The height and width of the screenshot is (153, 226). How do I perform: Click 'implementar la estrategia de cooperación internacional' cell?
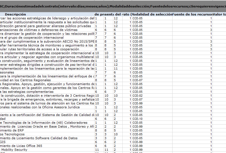pyautogui.click(x=47, y=53)
